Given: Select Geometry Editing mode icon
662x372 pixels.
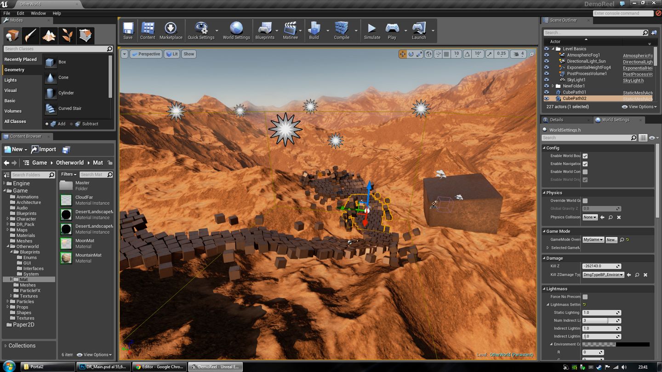Looking at the screenshot, I should point(86,35).
